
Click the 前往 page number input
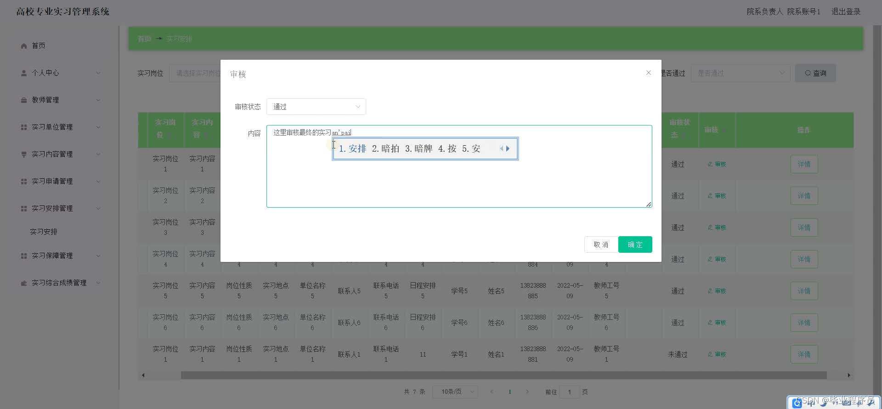[x=570, y=392]
